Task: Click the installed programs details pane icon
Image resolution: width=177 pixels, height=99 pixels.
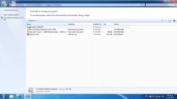Action: (31, 90)
